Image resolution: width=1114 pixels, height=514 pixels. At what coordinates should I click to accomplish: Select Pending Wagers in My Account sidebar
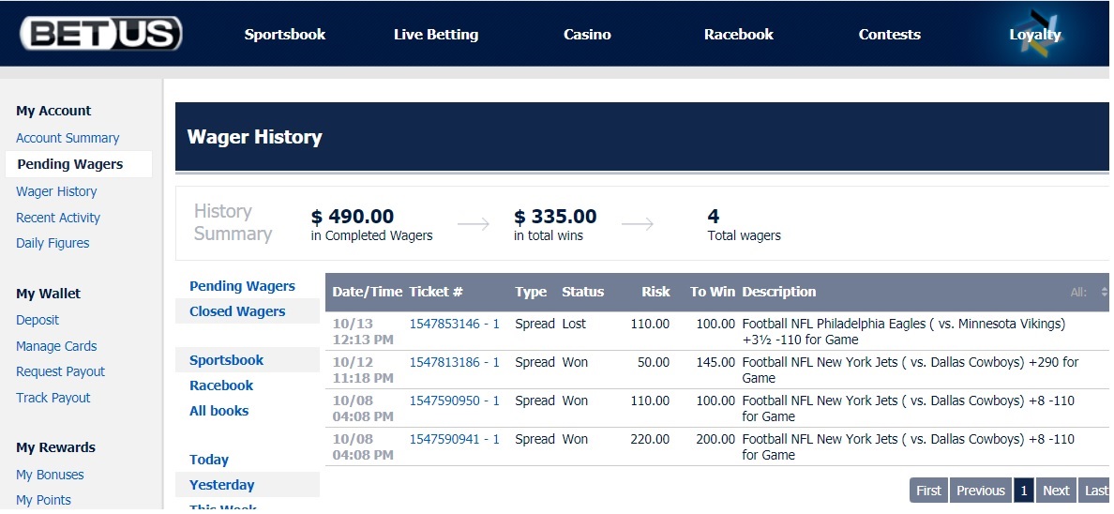click(70, 164)
